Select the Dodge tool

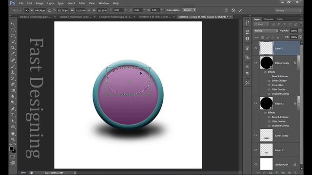pos(13,103)
